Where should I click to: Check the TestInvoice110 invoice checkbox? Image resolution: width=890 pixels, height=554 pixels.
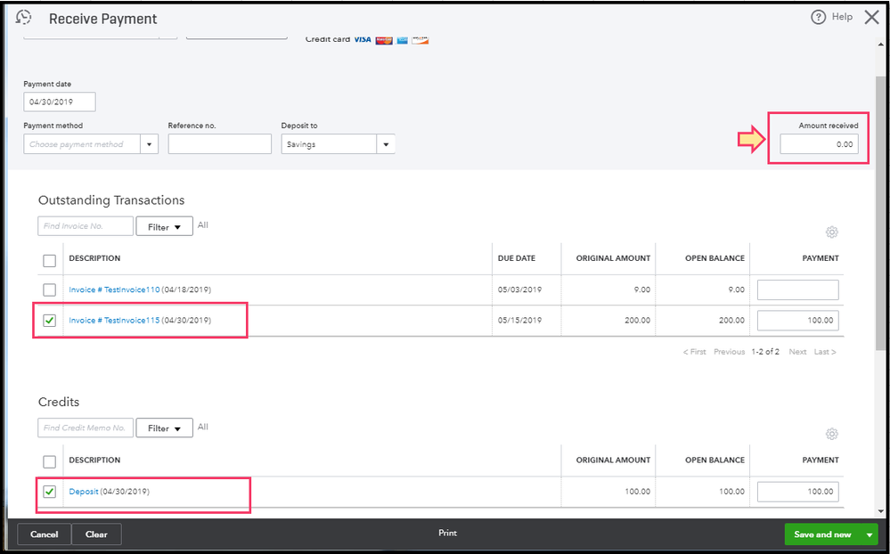50,289
